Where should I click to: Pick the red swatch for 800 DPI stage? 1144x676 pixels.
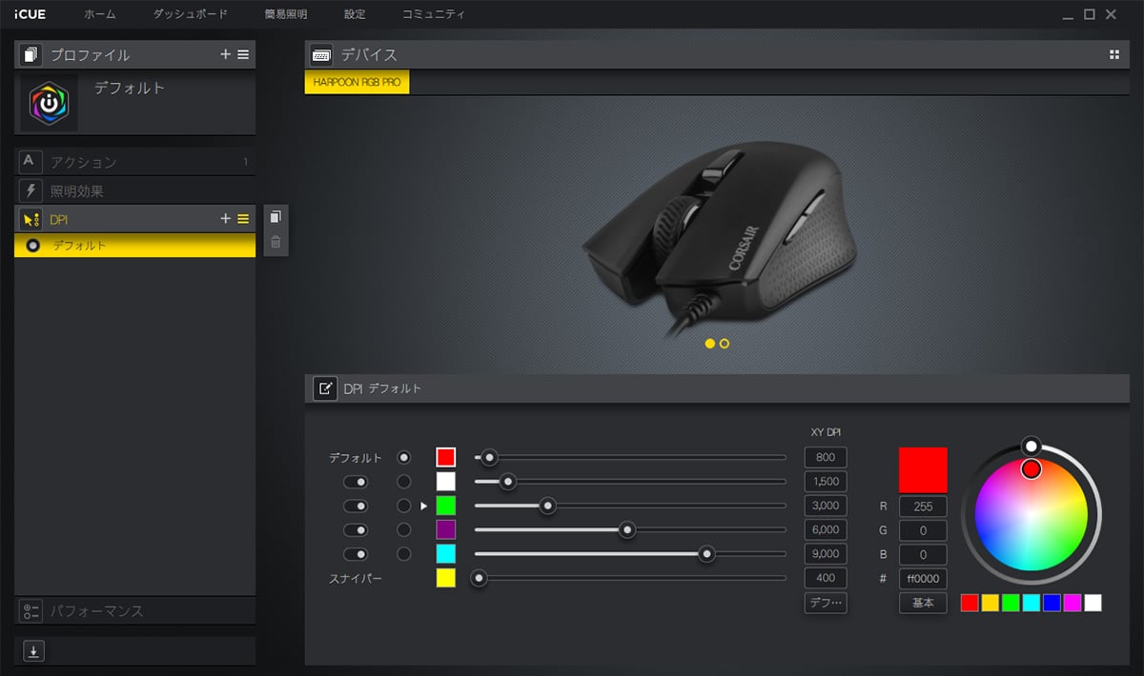click(446, 457)
